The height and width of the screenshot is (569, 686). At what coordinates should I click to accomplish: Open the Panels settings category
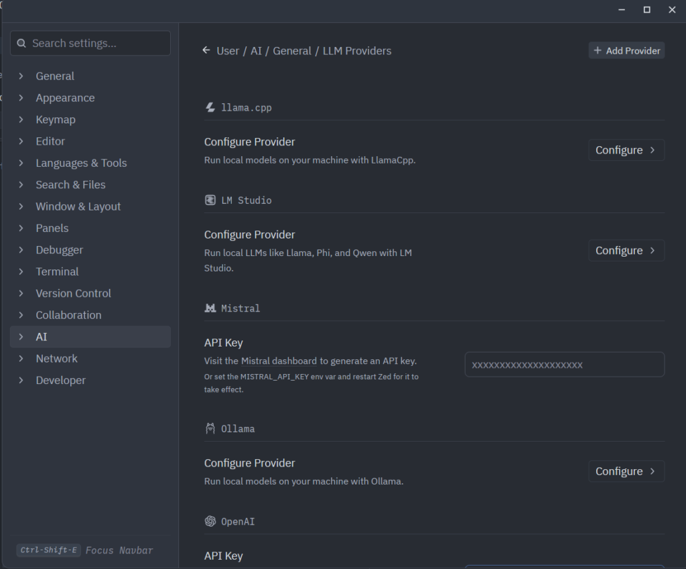click(90, 228)
